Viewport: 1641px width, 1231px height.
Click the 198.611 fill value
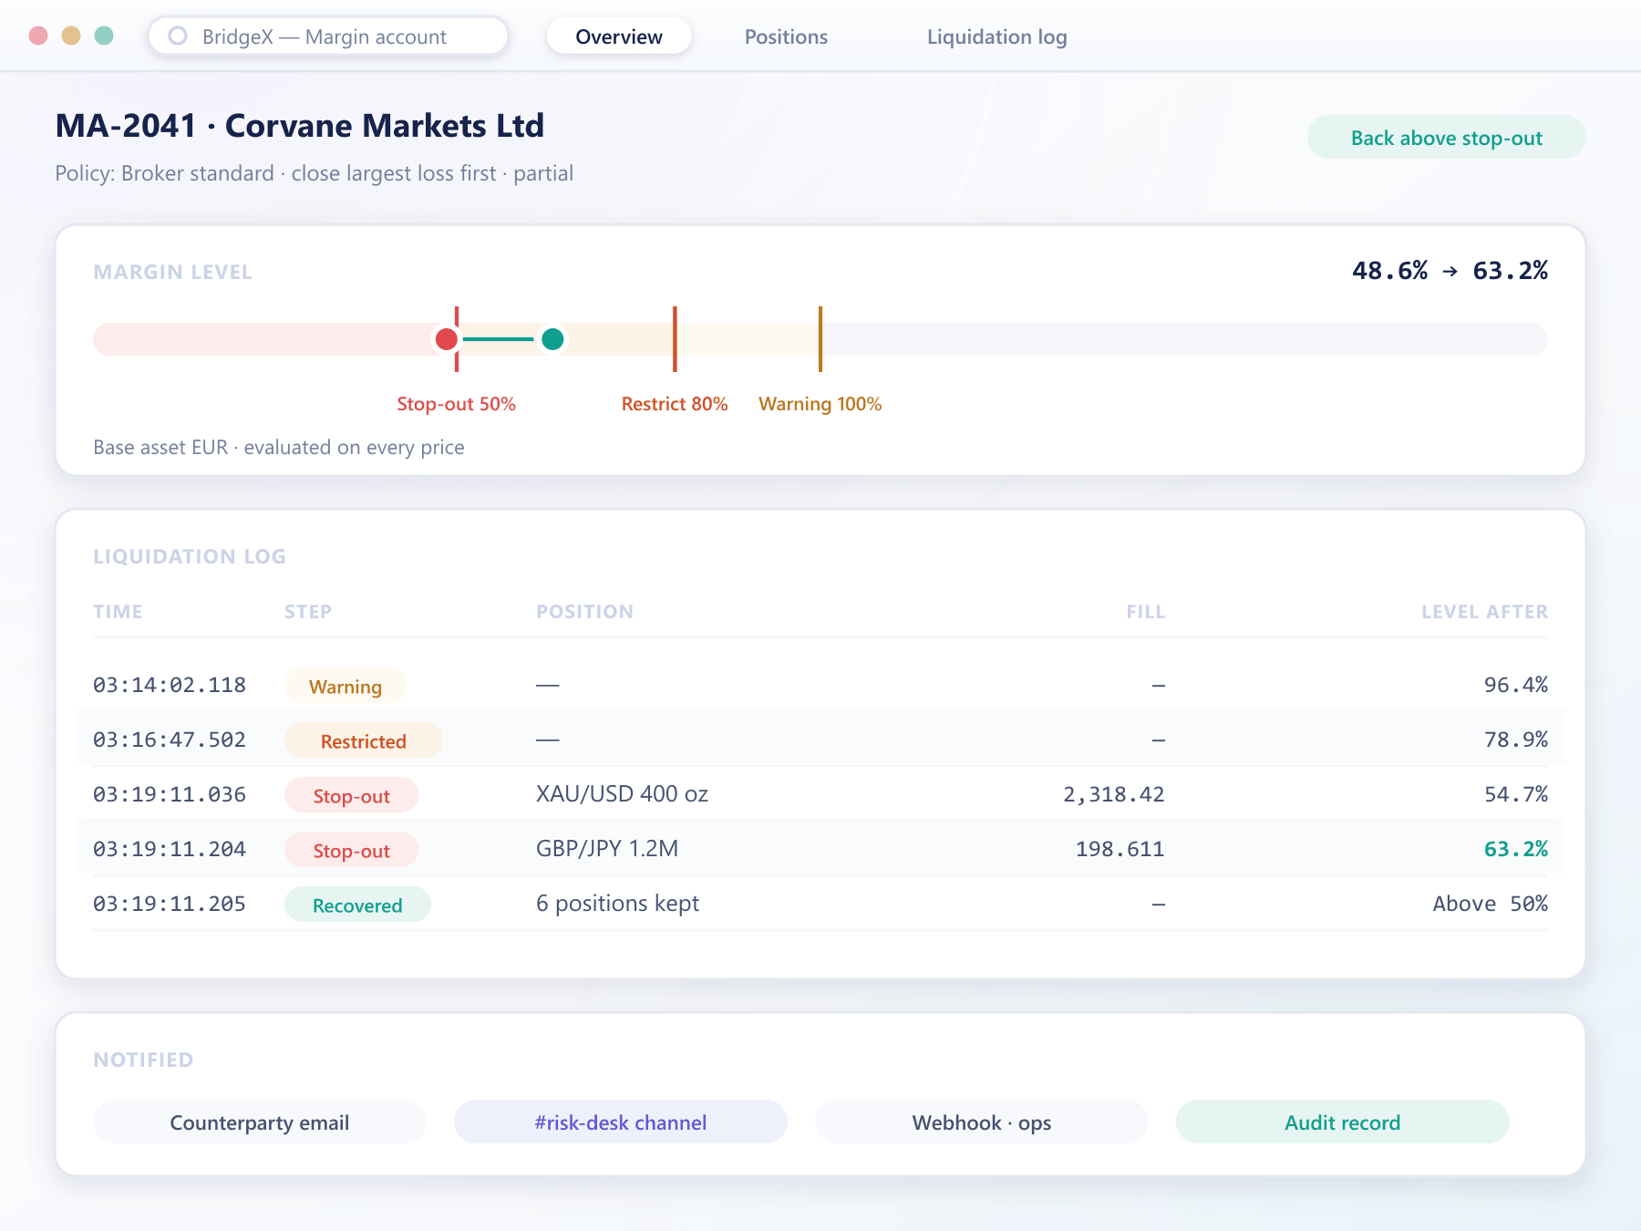coord(1120,849)
